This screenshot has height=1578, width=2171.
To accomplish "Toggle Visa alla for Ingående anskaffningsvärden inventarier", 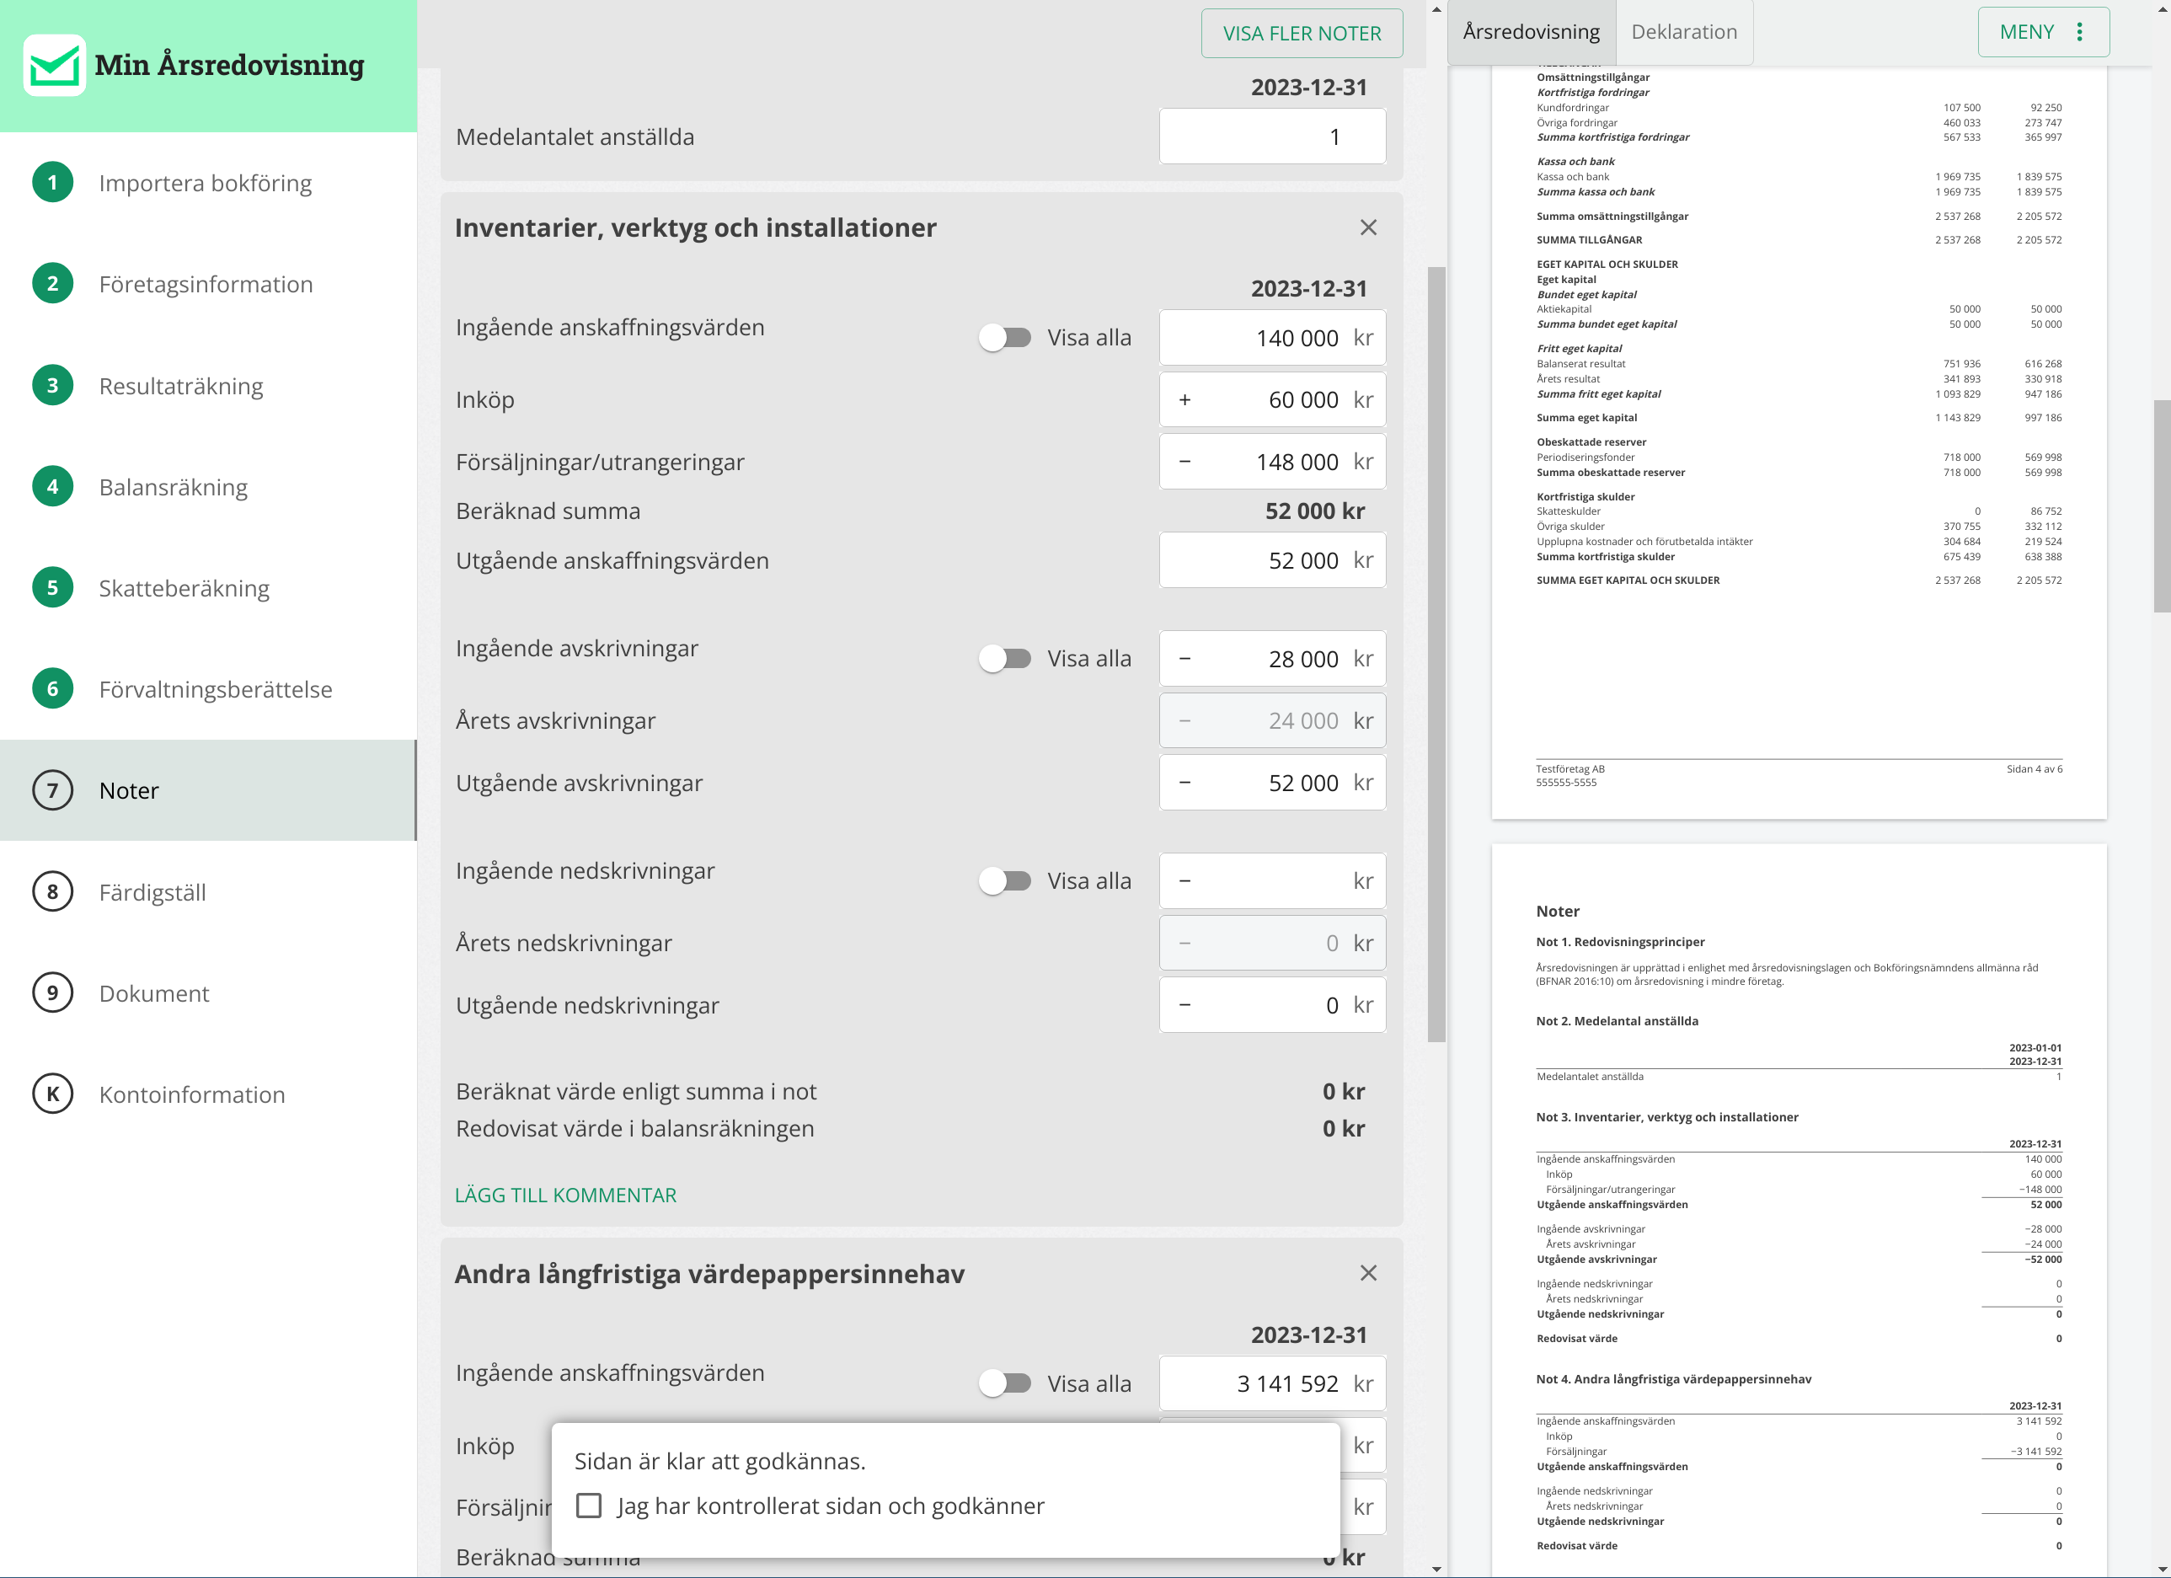I will tap(1005, 338).
